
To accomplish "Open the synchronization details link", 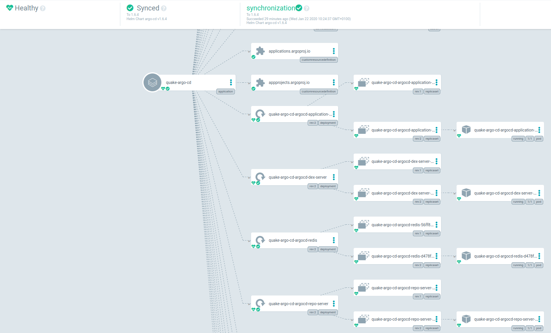I will [271, 8].
